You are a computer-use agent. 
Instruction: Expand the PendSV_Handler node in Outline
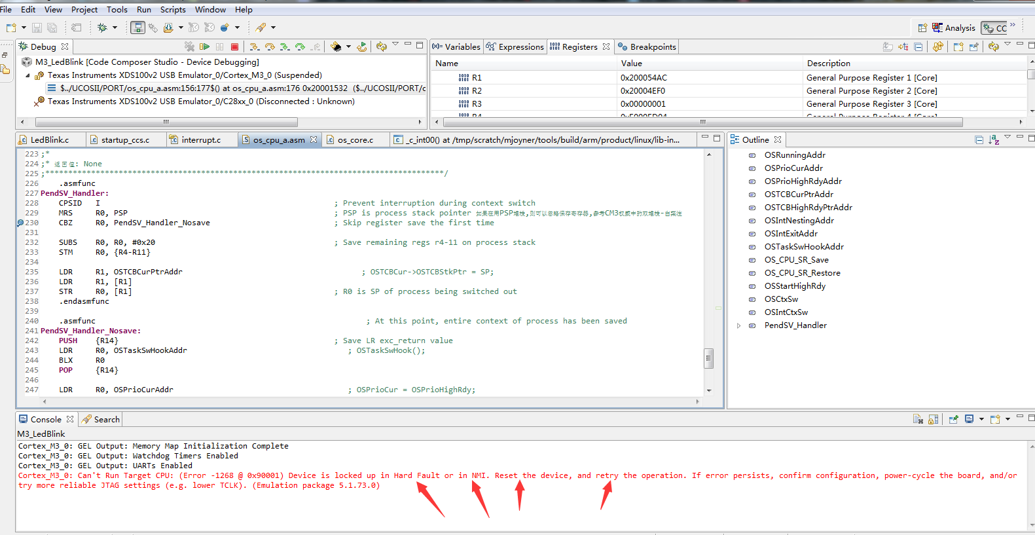[x=739, y=325]
